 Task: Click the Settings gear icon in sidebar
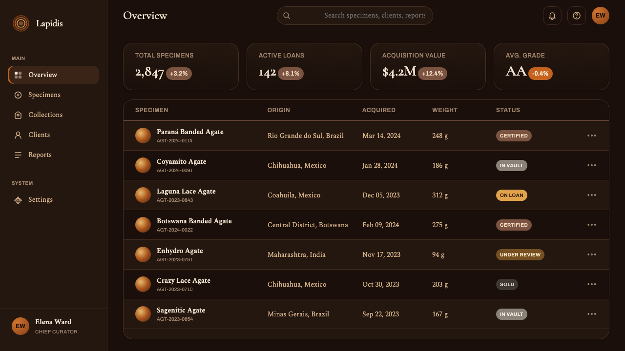tap(18, 200)
